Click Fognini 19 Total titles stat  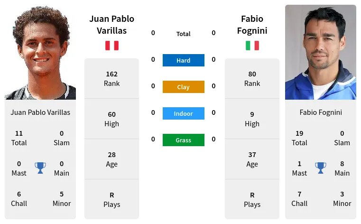click(x=299, y=138)
